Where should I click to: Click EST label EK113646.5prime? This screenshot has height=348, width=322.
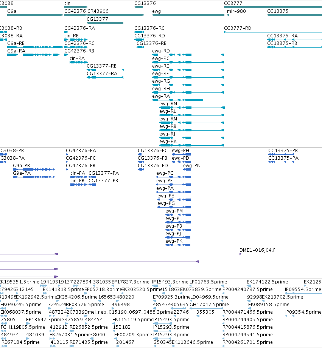click(192, 342)
